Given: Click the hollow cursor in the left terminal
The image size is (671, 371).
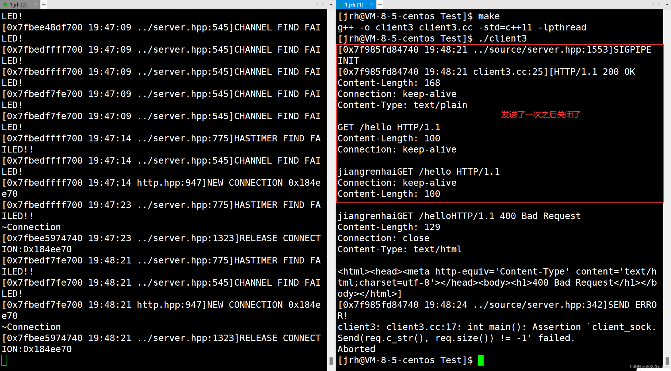Looking at the screenshot, I should point(4,360).
